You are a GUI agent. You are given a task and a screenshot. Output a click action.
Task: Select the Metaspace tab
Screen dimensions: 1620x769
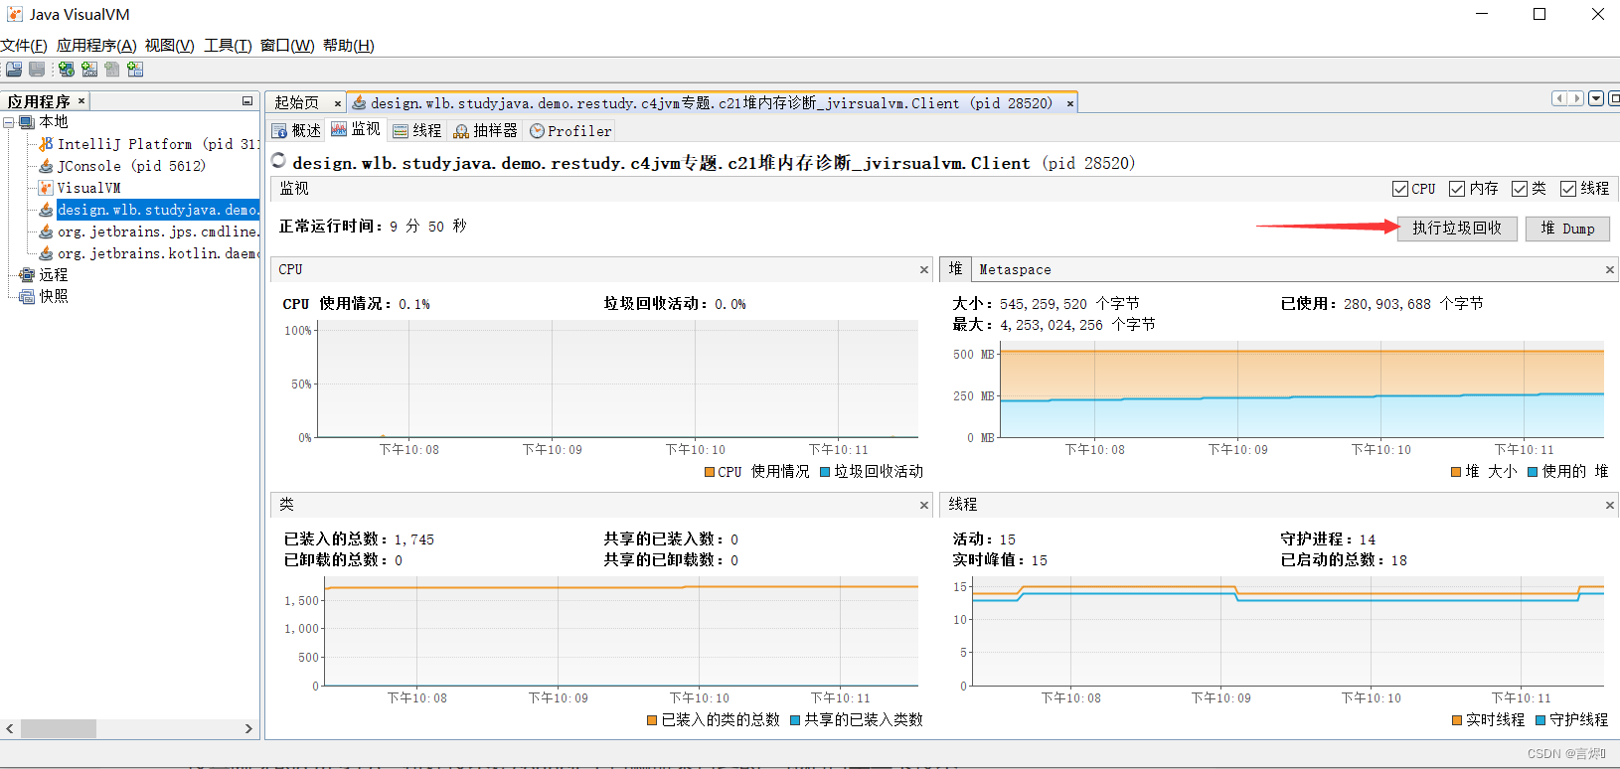1015,270
